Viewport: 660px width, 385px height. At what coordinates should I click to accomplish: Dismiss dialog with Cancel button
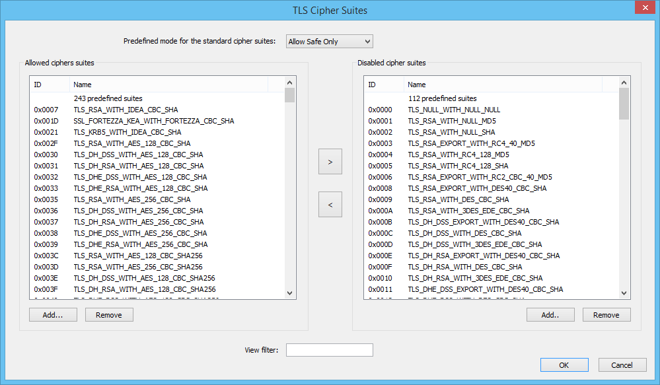(x=622, y=365)
